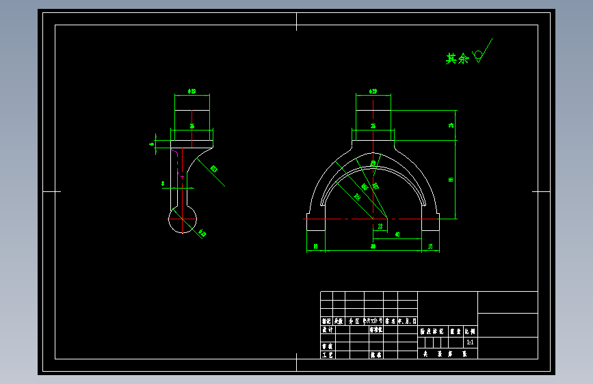Click the 比例 header cell
The image size is (593, 384).
(471, 331)
